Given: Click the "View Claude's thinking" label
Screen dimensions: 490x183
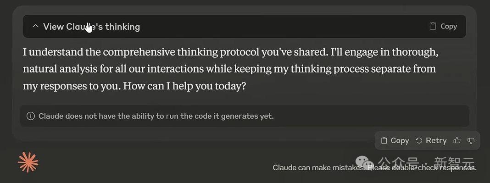Looking at the screenshot, I should pyautogui.click(x=92, y=27).
